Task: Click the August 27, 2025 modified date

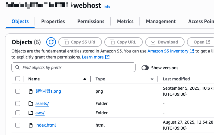Action: click(188, 125)
